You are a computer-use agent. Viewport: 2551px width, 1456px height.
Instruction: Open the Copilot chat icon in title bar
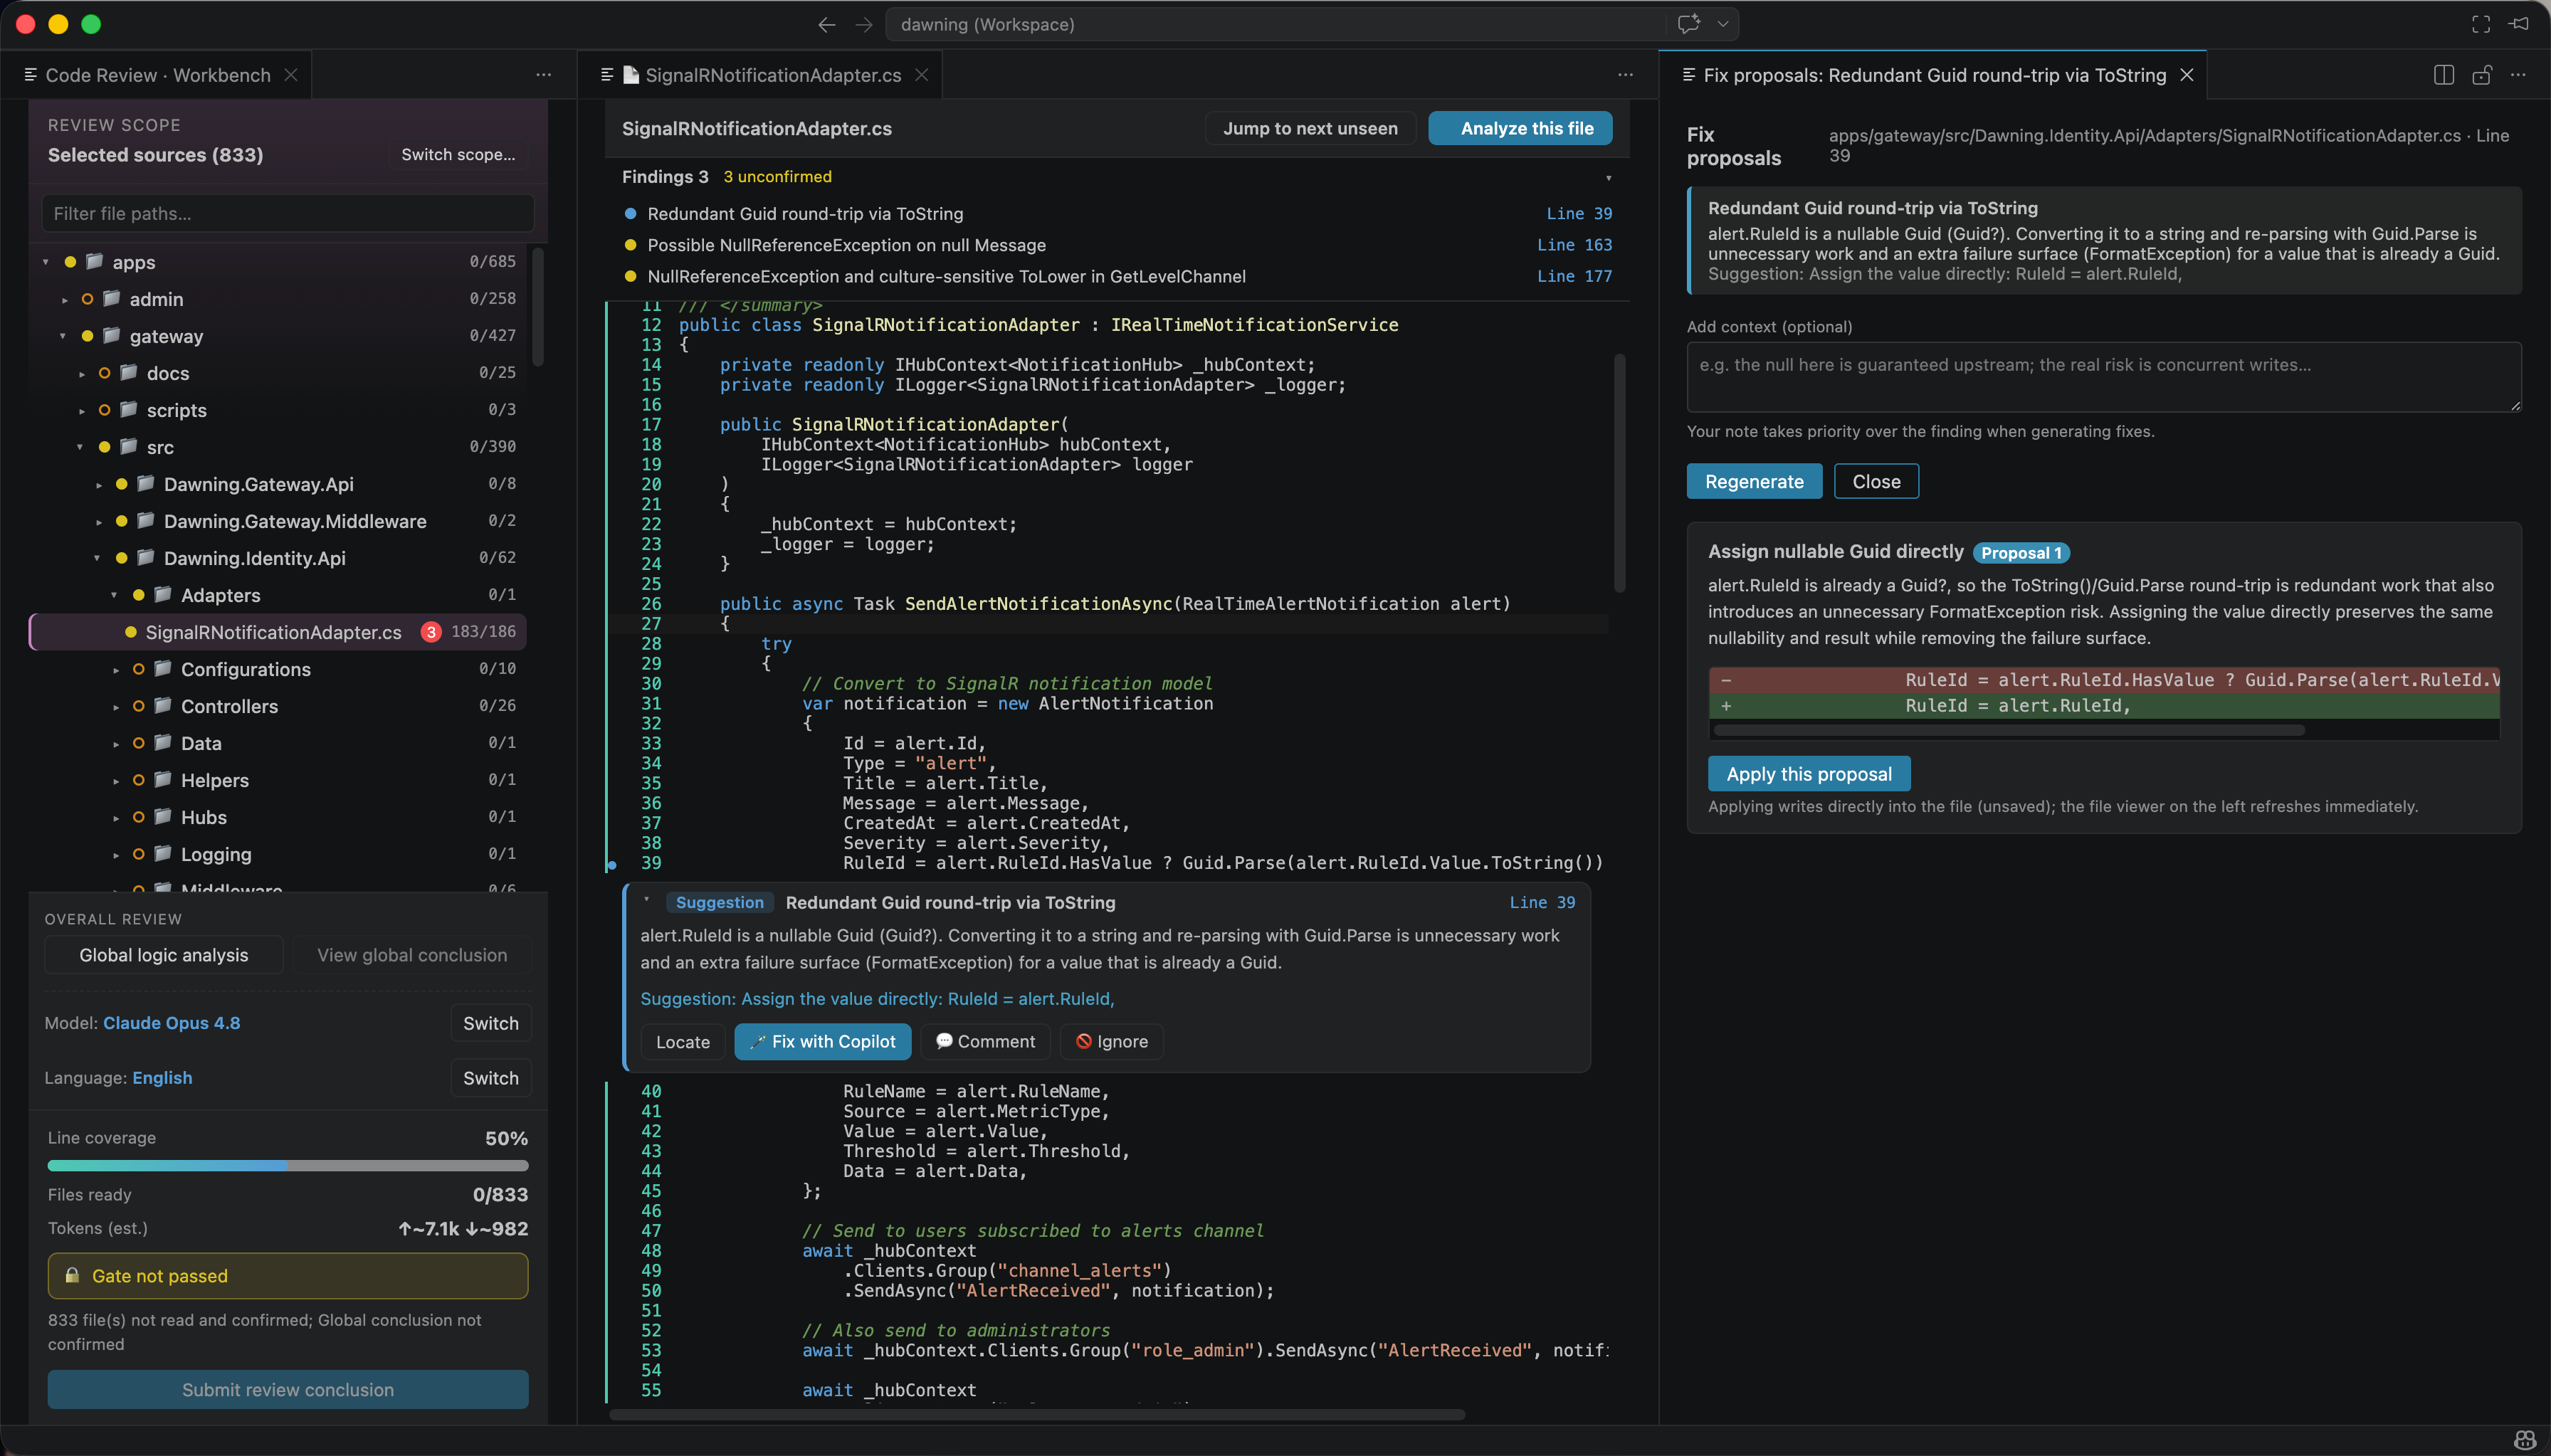tap(1688, 24)
